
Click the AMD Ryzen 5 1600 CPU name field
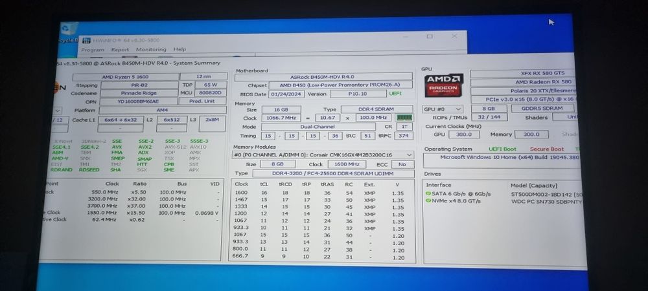pyautogui.click(x=126, y=77)
